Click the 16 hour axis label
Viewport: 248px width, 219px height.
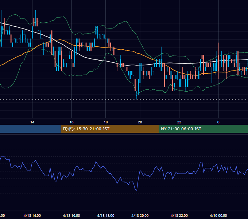click(71, 122)
